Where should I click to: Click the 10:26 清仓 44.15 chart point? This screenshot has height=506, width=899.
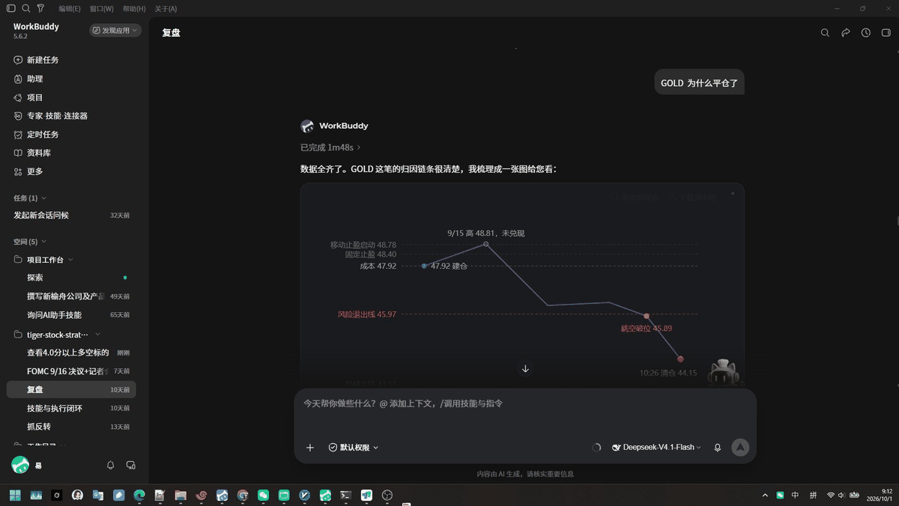pos(680,359)
